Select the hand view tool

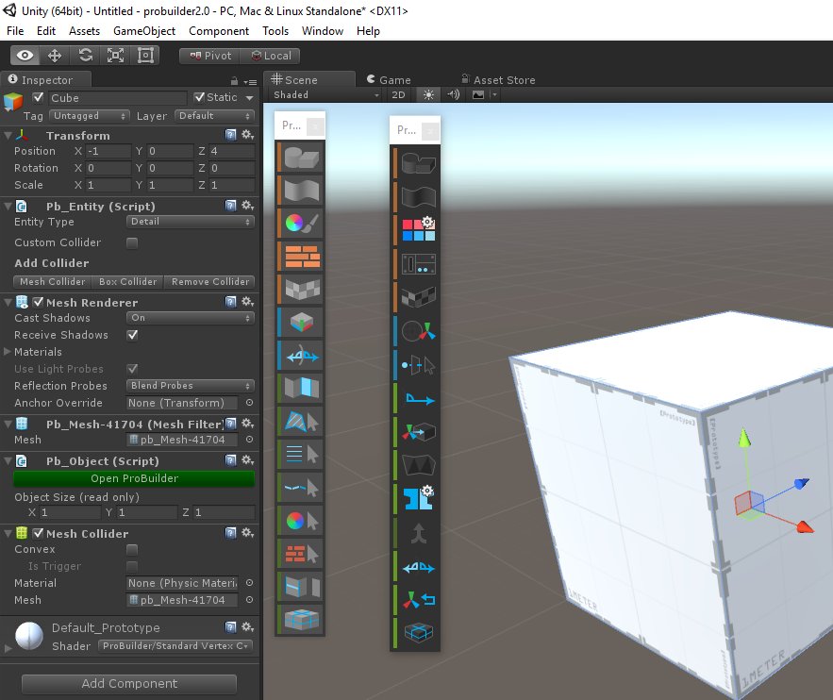(25, 56)
